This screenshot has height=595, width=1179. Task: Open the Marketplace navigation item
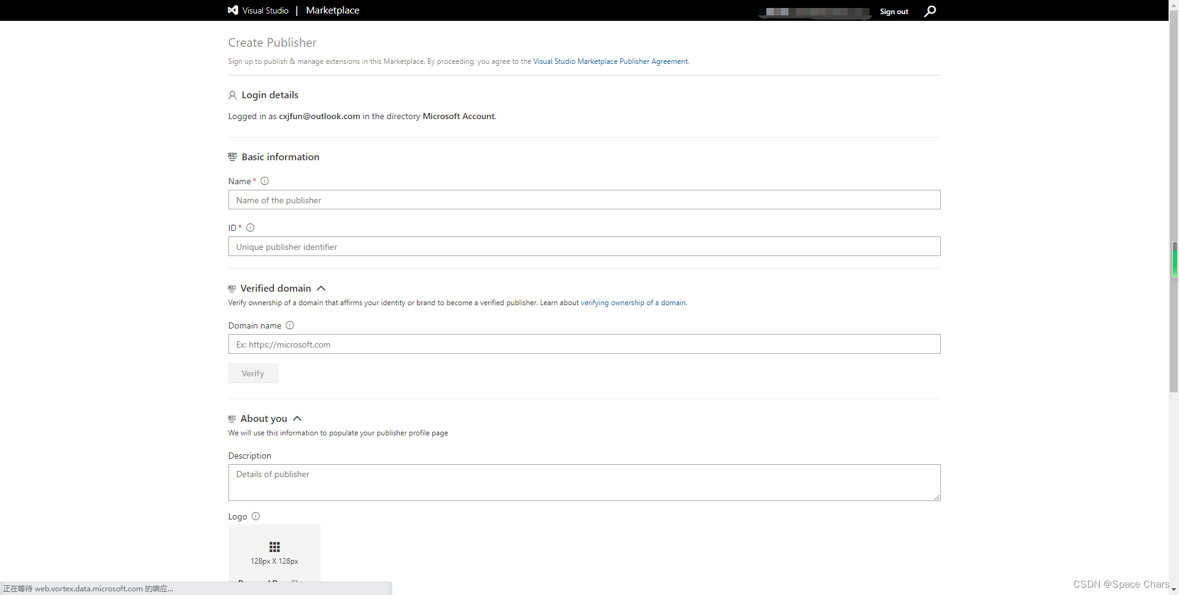[332, 10]
